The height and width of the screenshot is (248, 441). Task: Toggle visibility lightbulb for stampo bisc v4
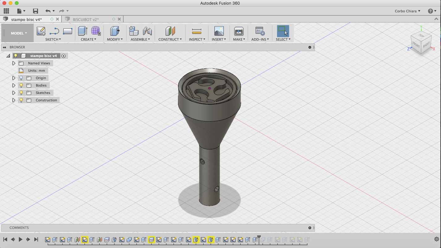[x=15, y=56]
